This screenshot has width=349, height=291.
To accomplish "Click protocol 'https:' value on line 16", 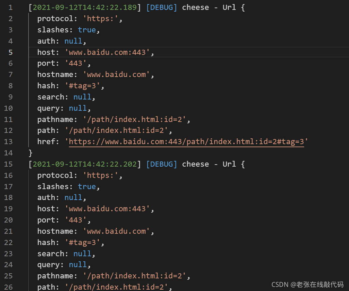I will click(100, 175).
